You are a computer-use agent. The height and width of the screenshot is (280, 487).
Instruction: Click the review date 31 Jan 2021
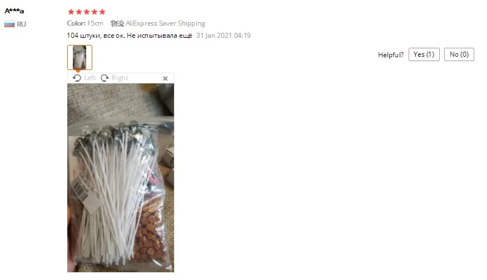point(223,36)
